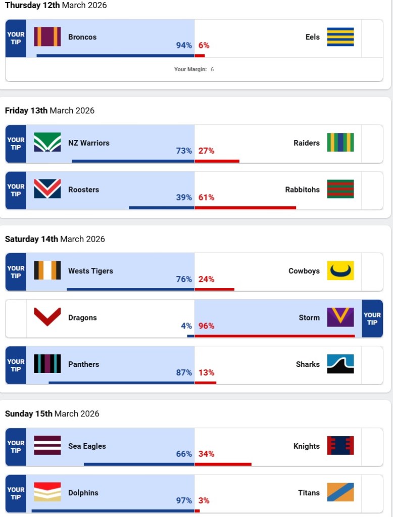Click the Eels team jersey icon
393x517 pixels.
[x=340, y=37]
